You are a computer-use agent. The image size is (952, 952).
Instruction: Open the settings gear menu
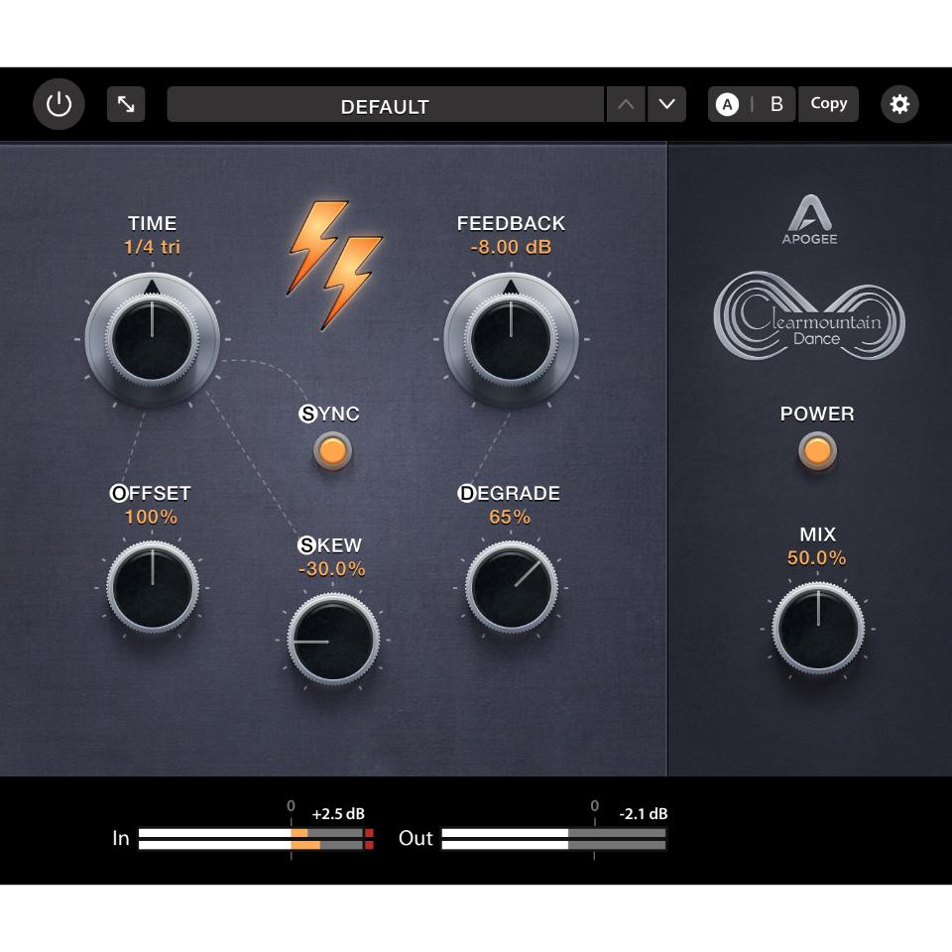pos(899,104)
